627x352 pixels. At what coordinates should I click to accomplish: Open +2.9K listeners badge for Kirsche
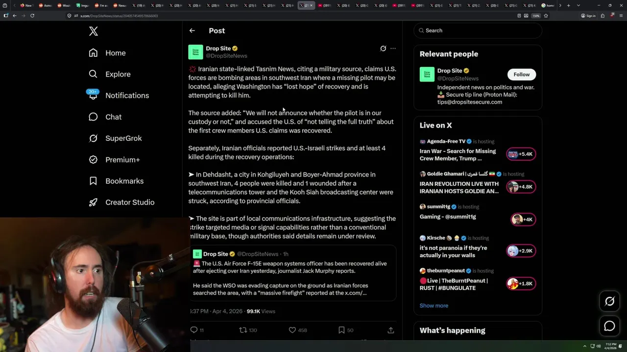click(x=521, y=251)
